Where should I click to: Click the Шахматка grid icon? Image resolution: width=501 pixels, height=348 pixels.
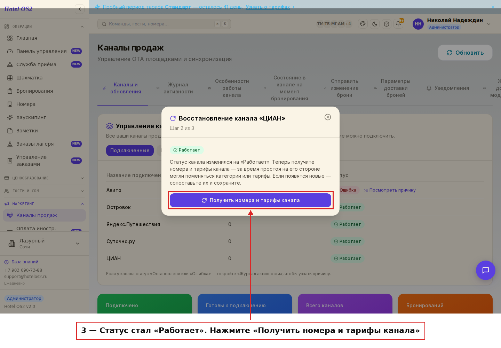(10, 78)
